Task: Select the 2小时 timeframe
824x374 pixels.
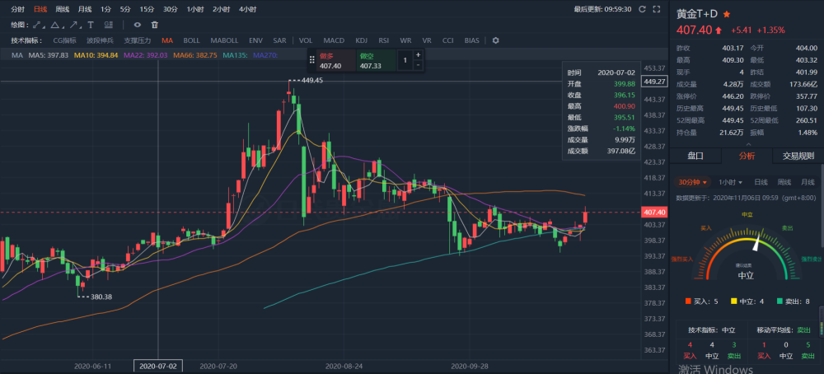Action: 222,9
